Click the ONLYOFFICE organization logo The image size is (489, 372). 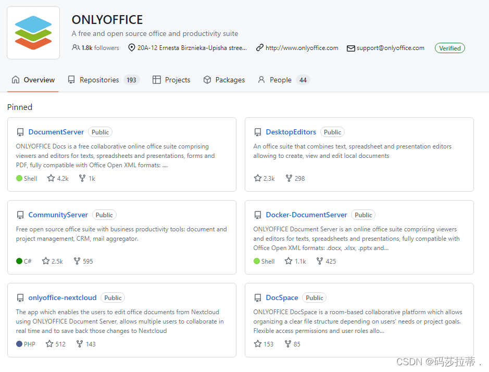[33, 33]
